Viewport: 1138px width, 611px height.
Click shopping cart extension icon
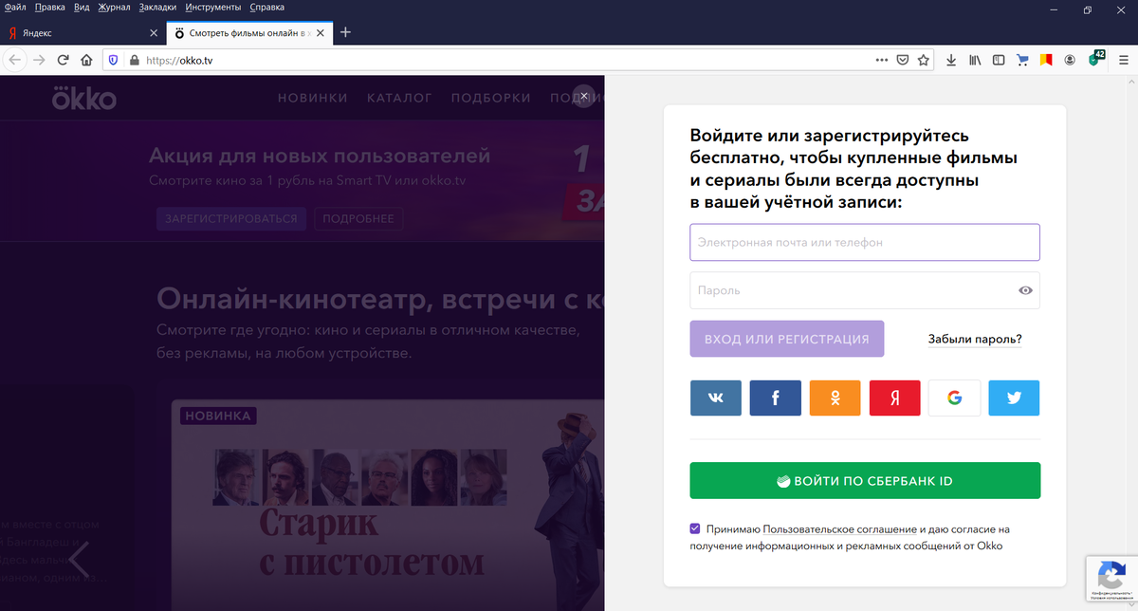[1022, 59]
